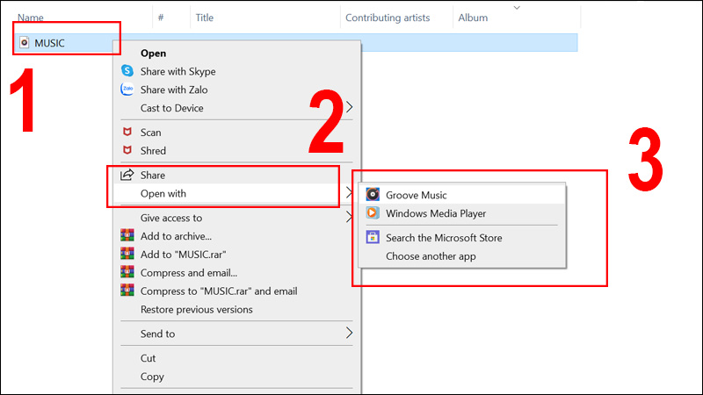Click the McAfee icon beside Scan

pos(127,132)
